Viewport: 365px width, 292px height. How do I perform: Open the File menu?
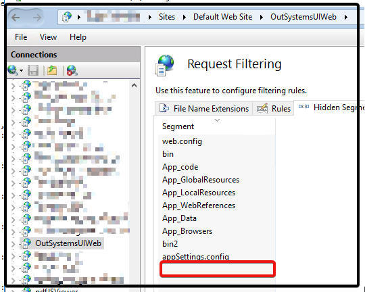pos(21,37)
